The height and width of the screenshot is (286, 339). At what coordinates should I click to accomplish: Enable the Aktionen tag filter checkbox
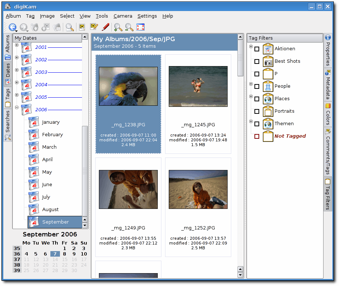[x=257, y=49]
